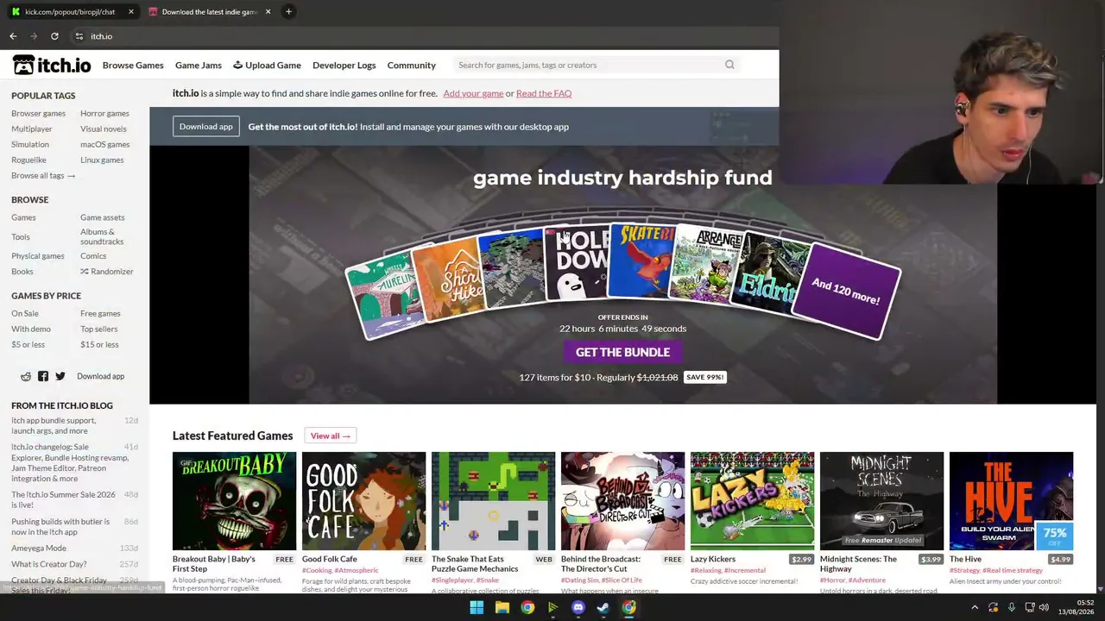Click the search magnifier icon

[729, 65]
